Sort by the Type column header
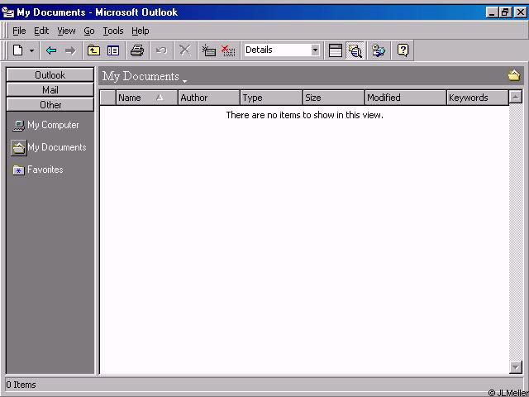Viewport: 529px width, 397px height. [271, 98]
